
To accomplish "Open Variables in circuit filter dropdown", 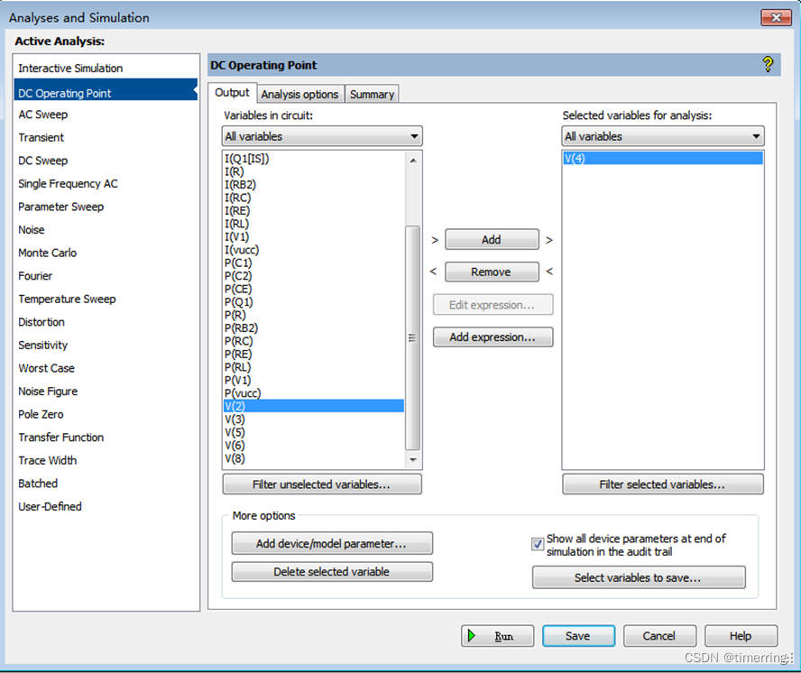I will [x=322, y=136].
